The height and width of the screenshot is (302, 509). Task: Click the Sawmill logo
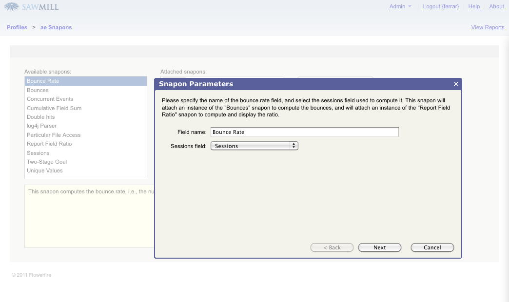point(32,7)
